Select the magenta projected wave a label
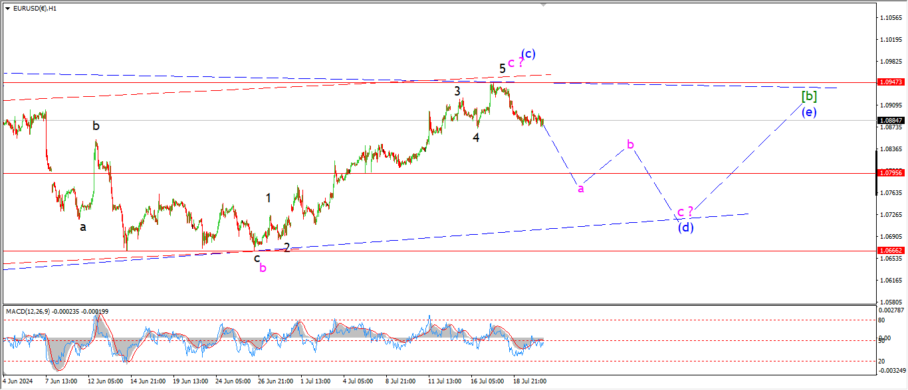The image size is (908, 390). tap(580, 188)
